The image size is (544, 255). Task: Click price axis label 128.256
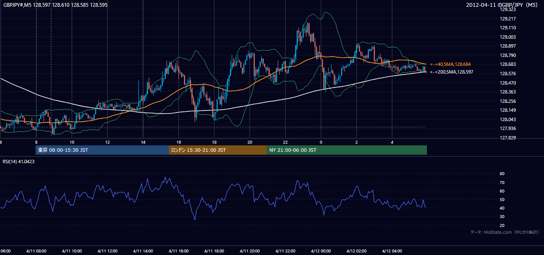(508, 101)
